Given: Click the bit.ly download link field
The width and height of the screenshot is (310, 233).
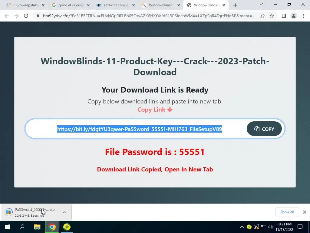Looking at the screenshot, I should point(139,129).
